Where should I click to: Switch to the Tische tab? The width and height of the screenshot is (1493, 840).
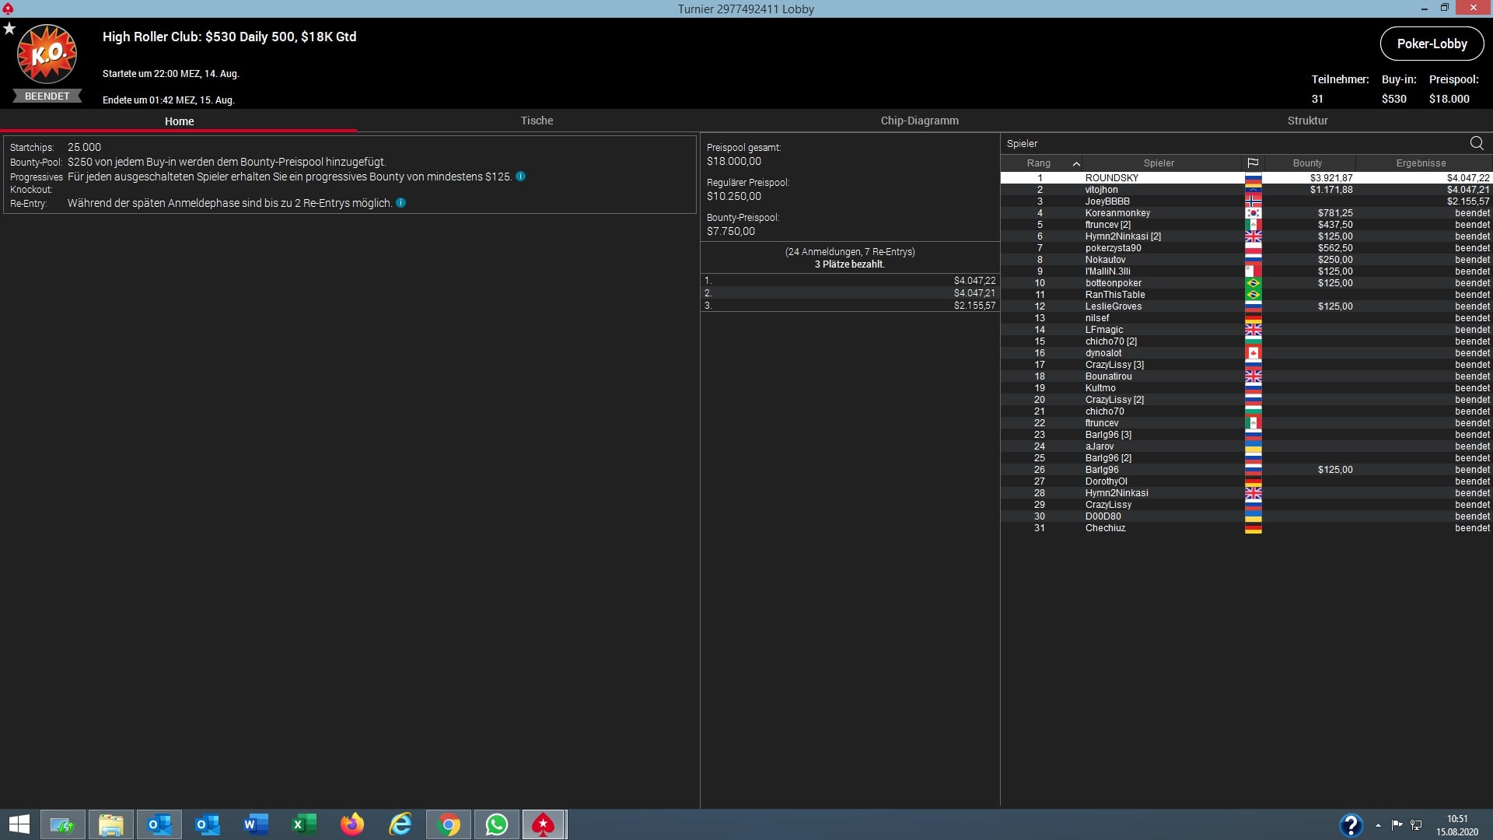click(x=537, y=121)
